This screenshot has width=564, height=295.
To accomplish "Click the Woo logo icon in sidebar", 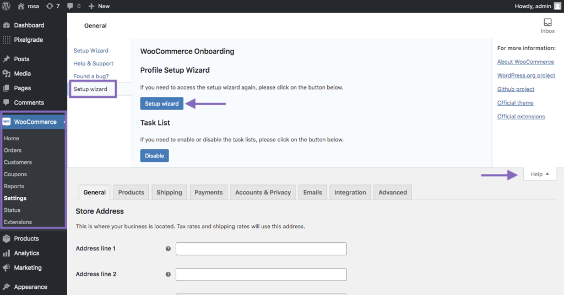I will (7, 122).
